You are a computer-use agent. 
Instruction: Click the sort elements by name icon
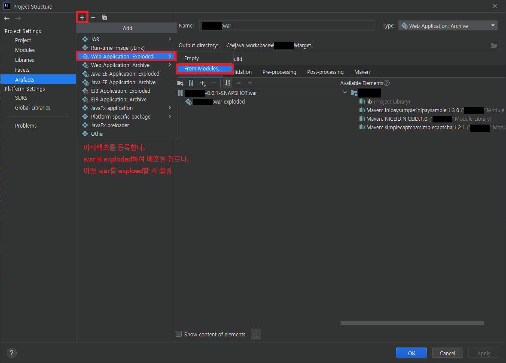(x=228, y=83)
